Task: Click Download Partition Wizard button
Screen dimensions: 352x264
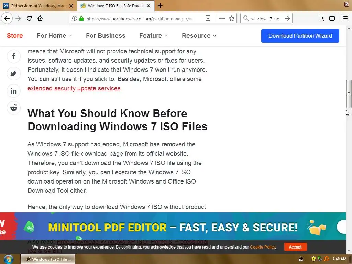Action: click(300, 36)
